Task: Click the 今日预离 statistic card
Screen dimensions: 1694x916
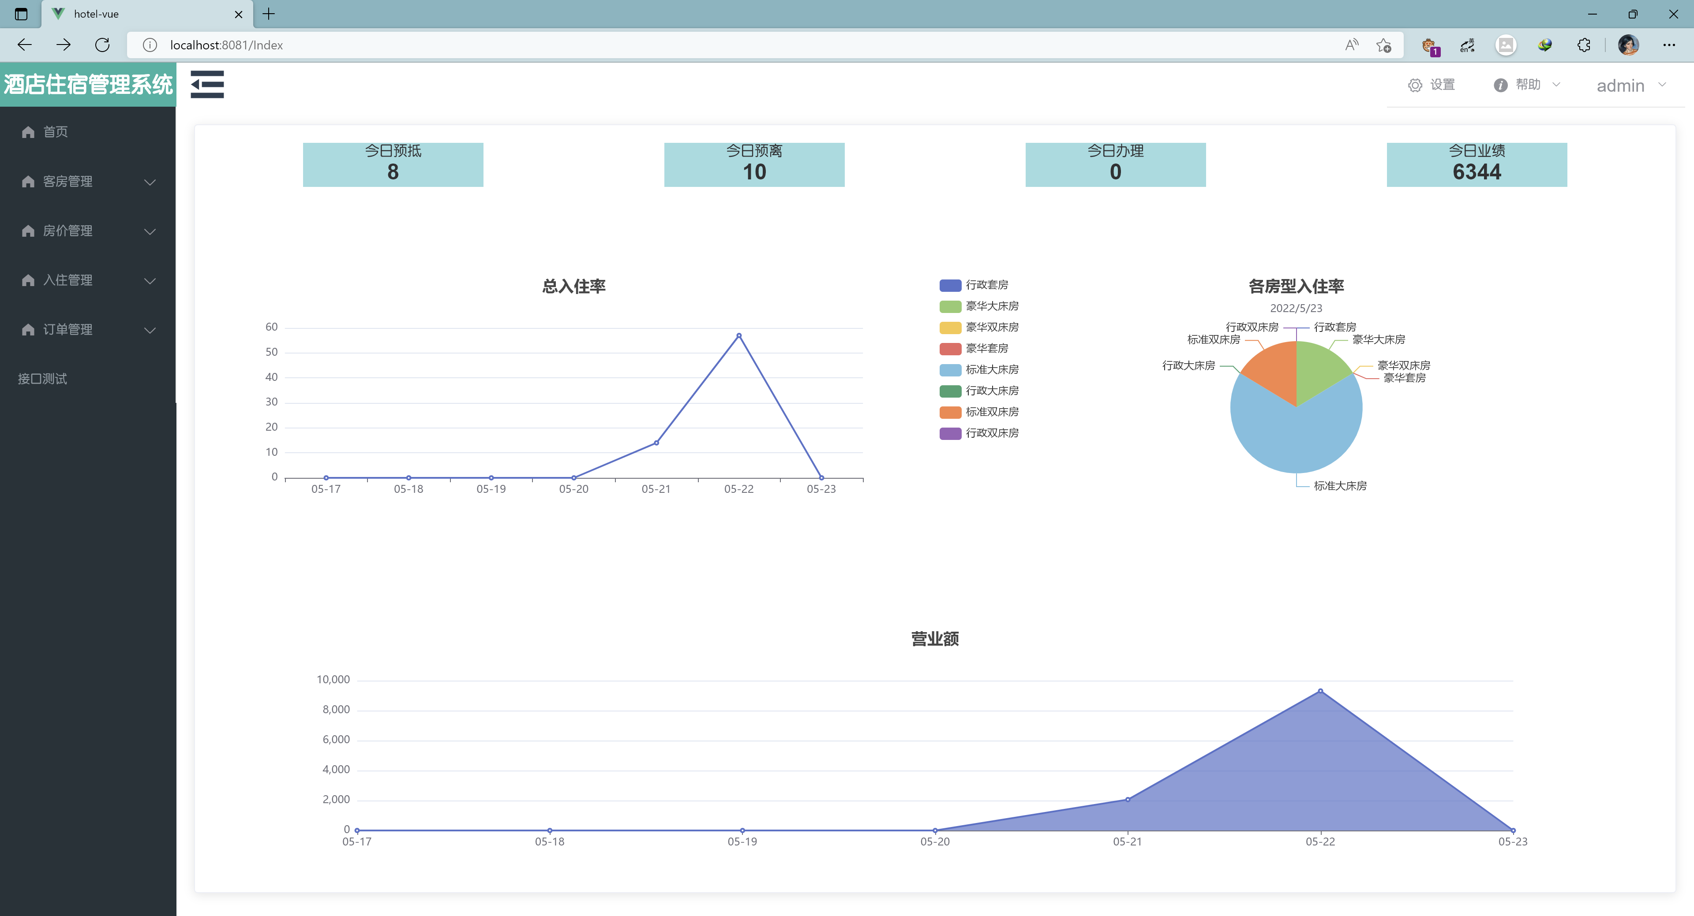Action: (x=753, y=164)
